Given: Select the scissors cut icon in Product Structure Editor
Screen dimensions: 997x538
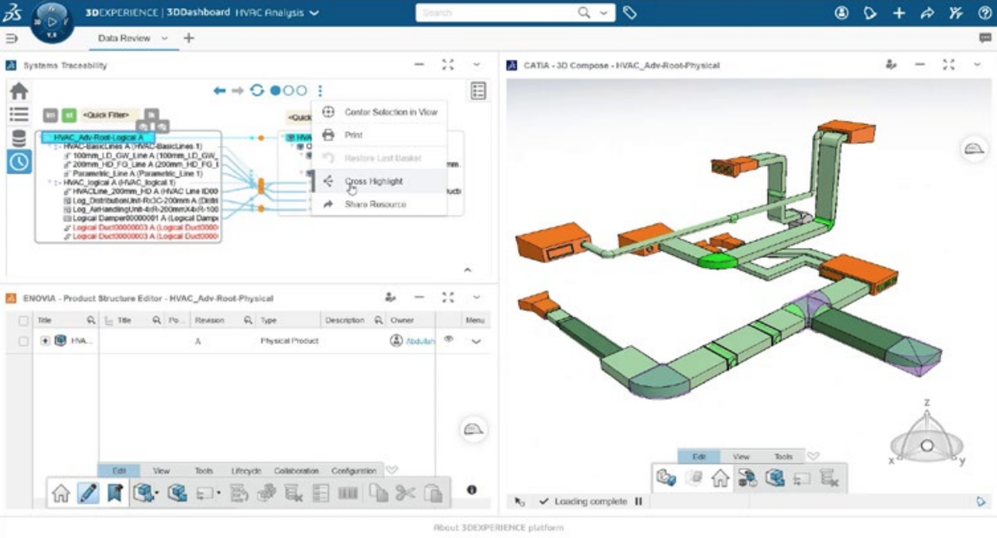Looking at the screenshot, I should click(406, 492).
